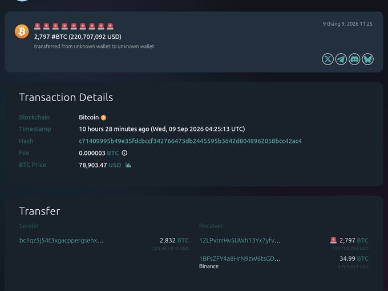The image size is (388, 291).
Task: Click the Bitcoin blockchain value text
Action: (x=88, y=117)
